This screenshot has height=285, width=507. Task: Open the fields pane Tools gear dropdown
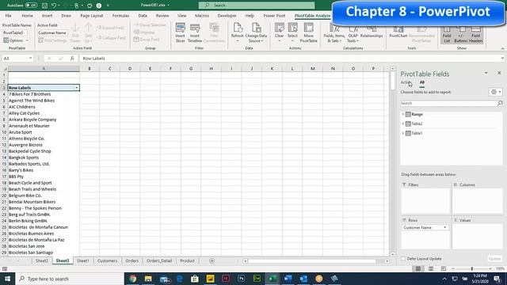pyautogui.click(x=496, y=92)
